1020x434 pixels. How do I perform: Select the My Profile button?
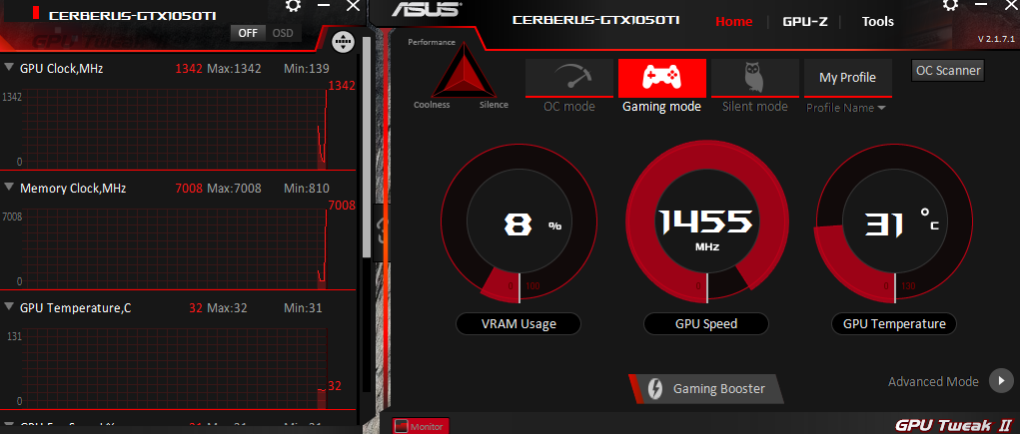click(847, 78)
